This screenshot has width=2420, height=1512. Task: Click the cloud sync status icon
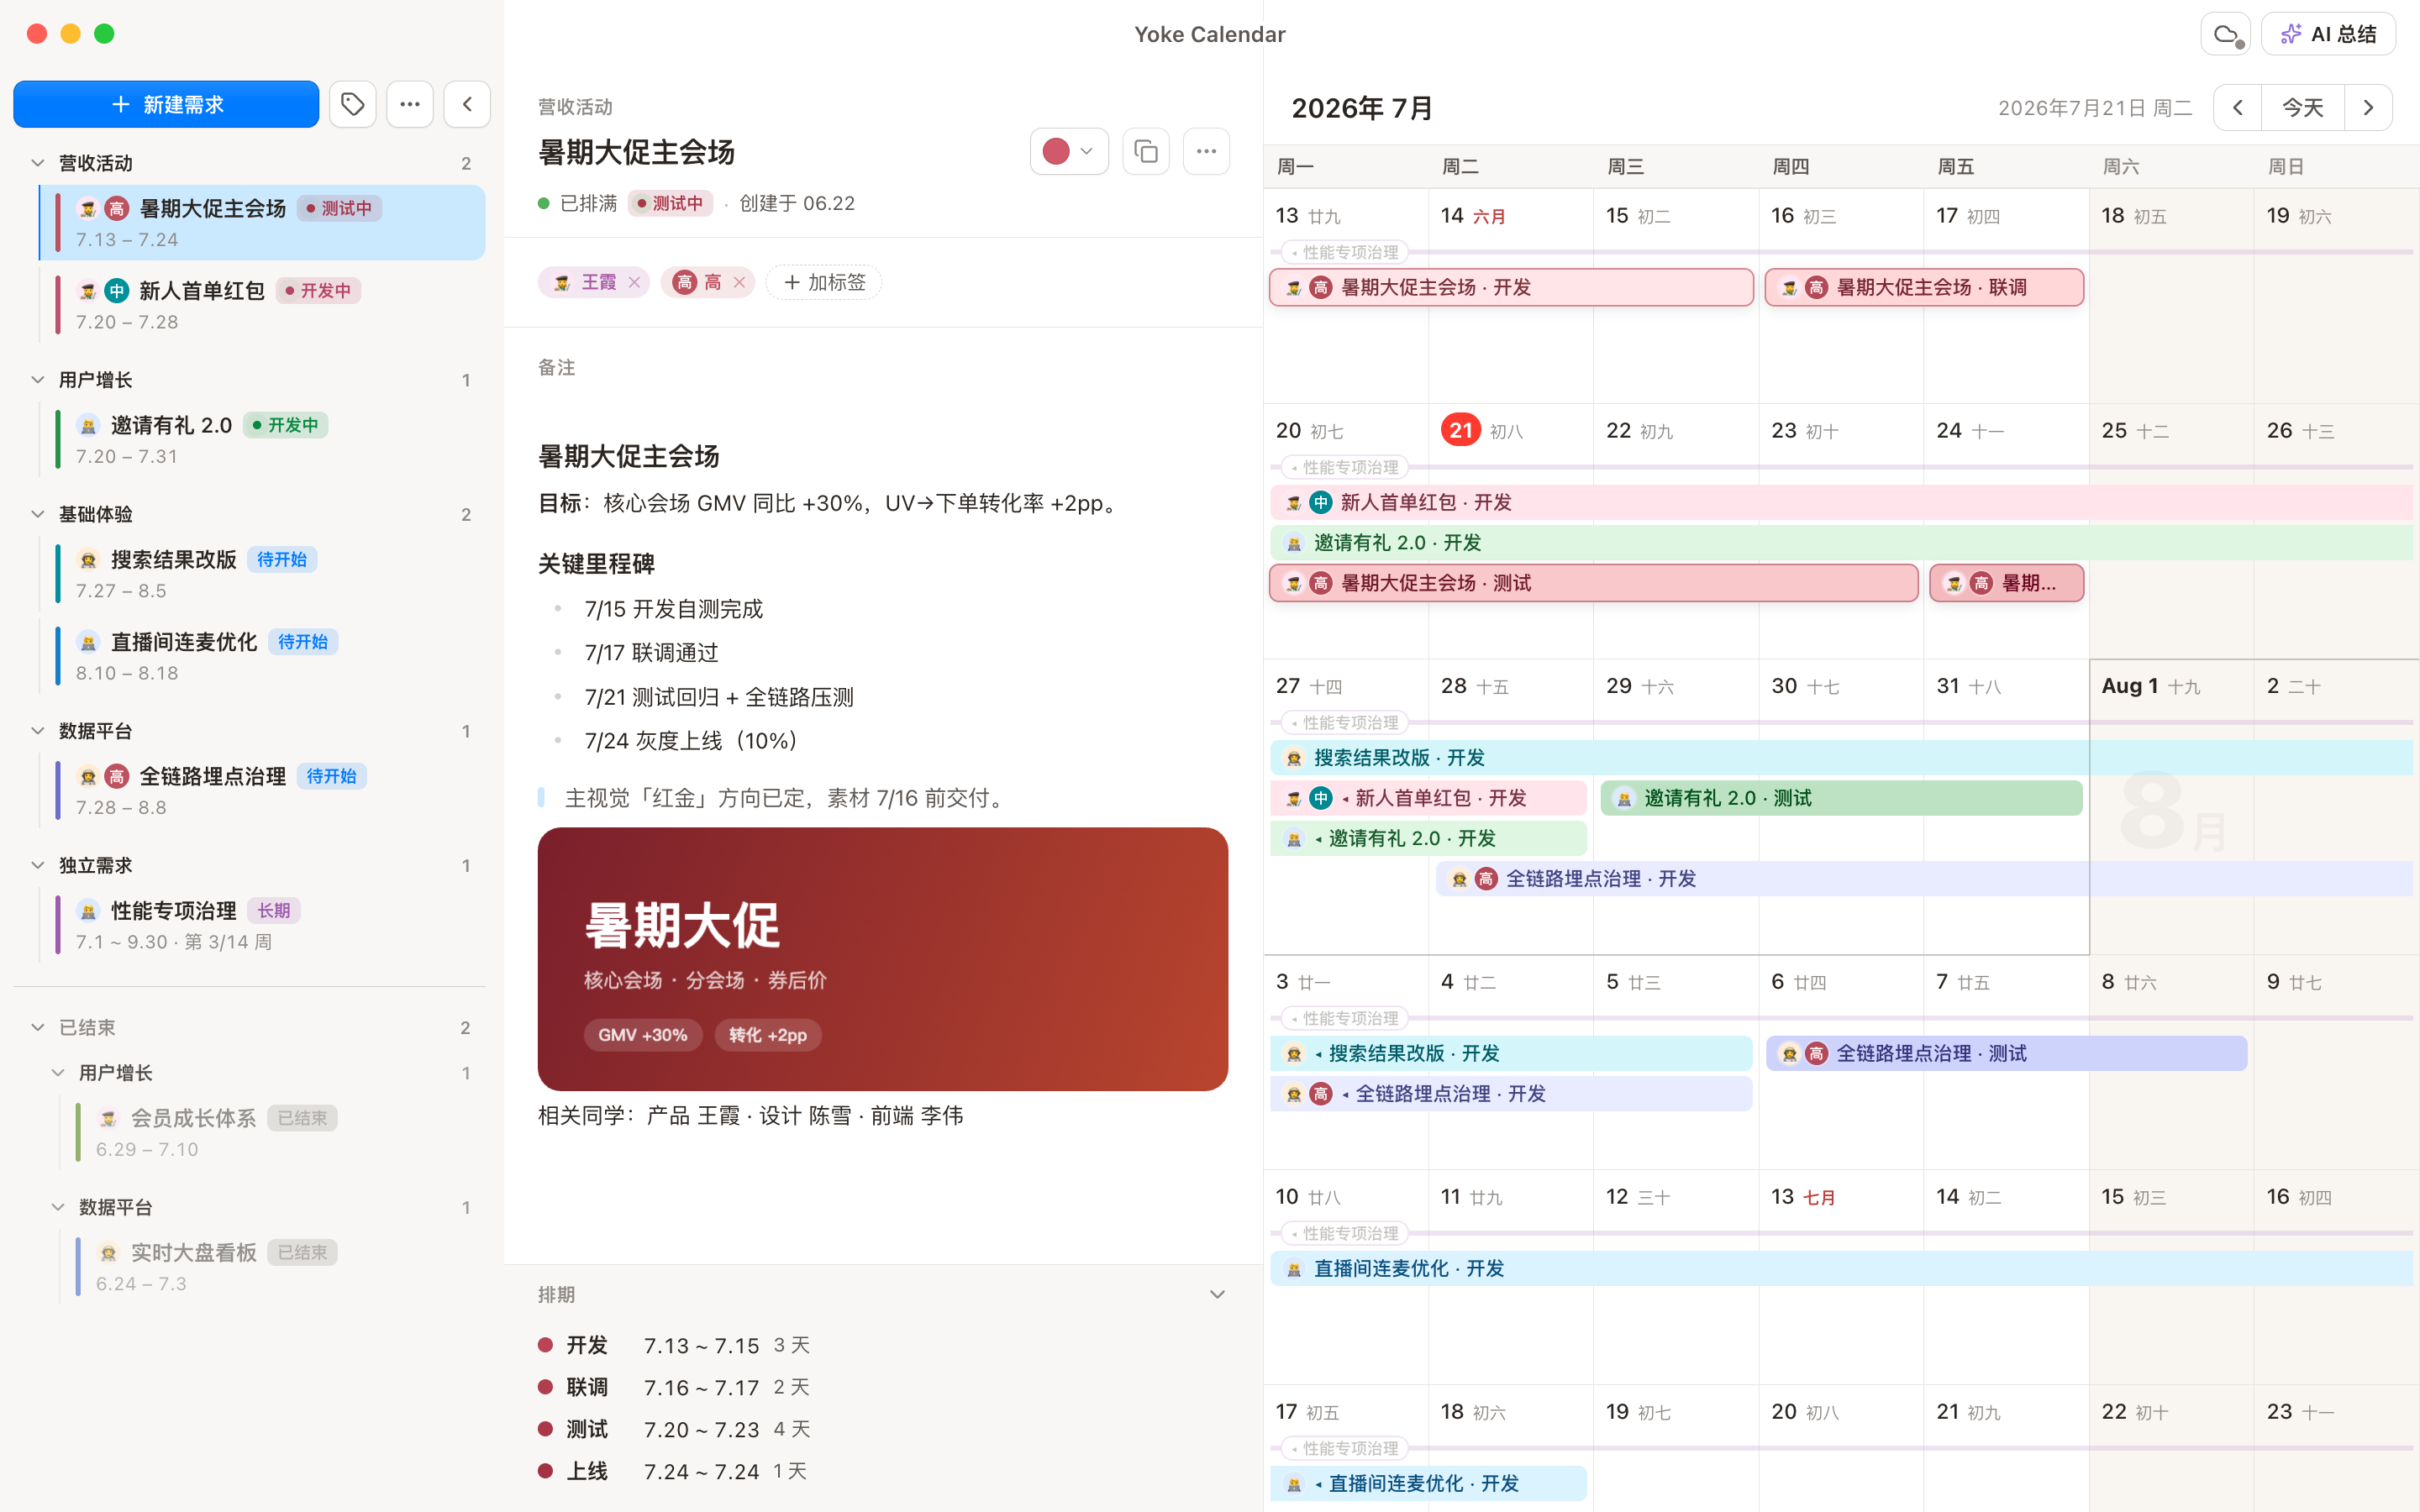pos(2226,35)
